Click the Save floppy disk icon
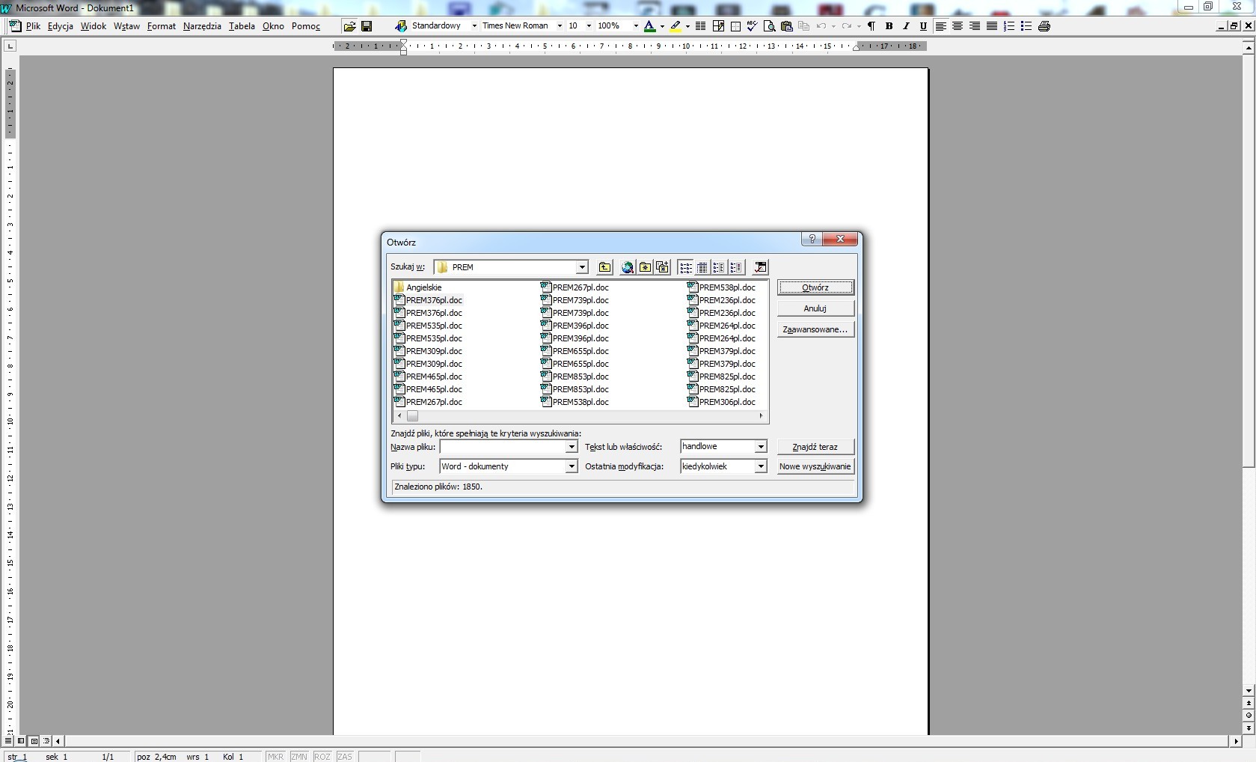Screen dimensions: 1256x762 (367, 26)
